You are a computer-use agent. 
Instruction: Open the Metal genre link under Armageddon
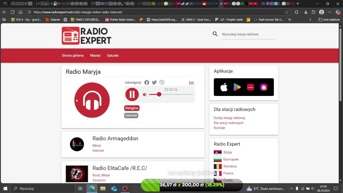coord(97,146)
